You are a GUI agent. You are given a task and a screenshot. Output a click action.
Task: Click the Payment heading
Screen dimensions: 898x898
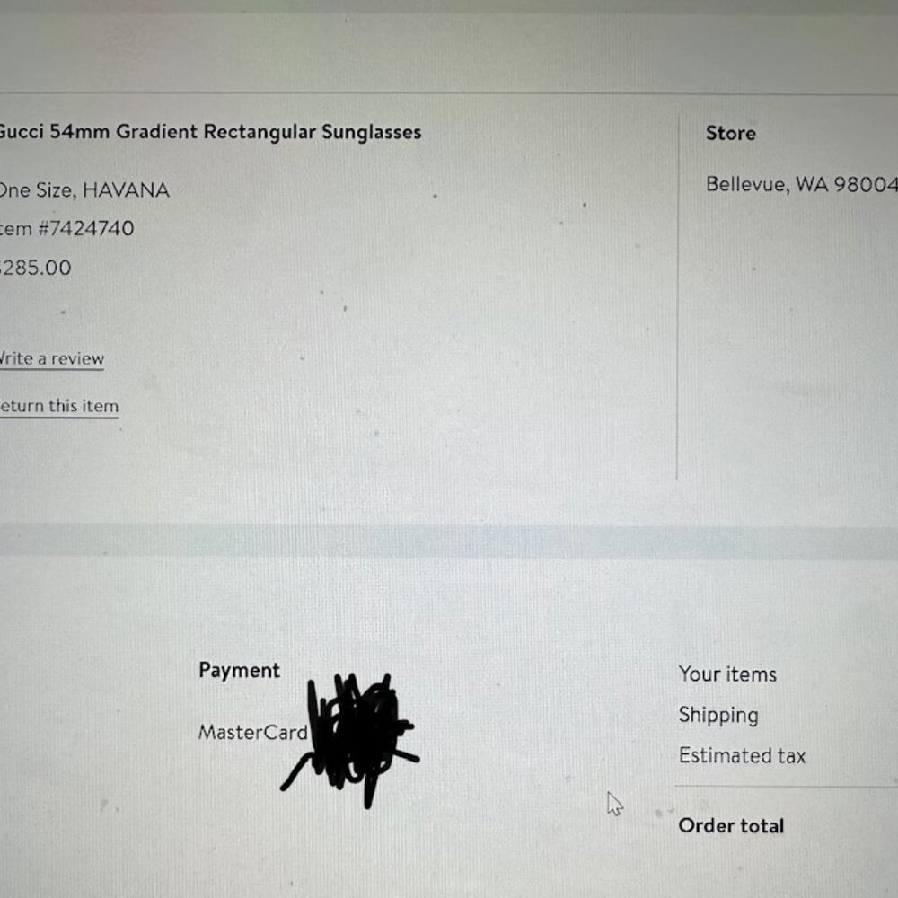coord(240,671)
